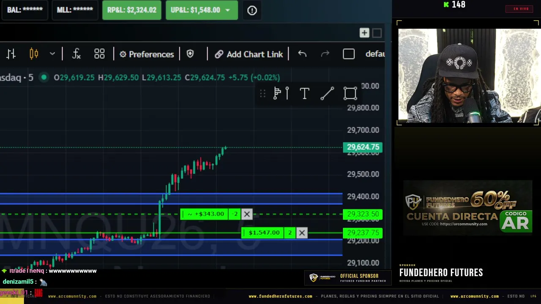Open chart Preferences

pyautogui.click(x=147, y=54)
